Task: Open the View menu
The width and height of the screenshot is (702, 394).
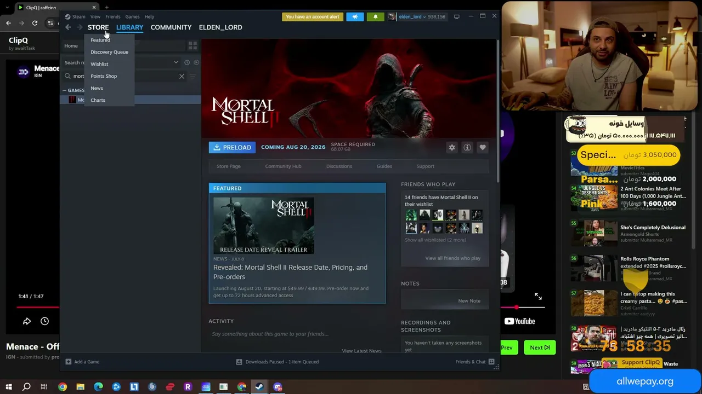Action: [95, 16]
